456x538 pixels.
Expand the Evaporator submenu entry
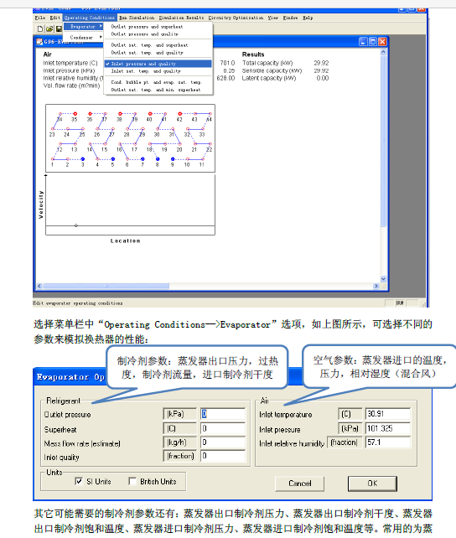click(x=83, y=27)
